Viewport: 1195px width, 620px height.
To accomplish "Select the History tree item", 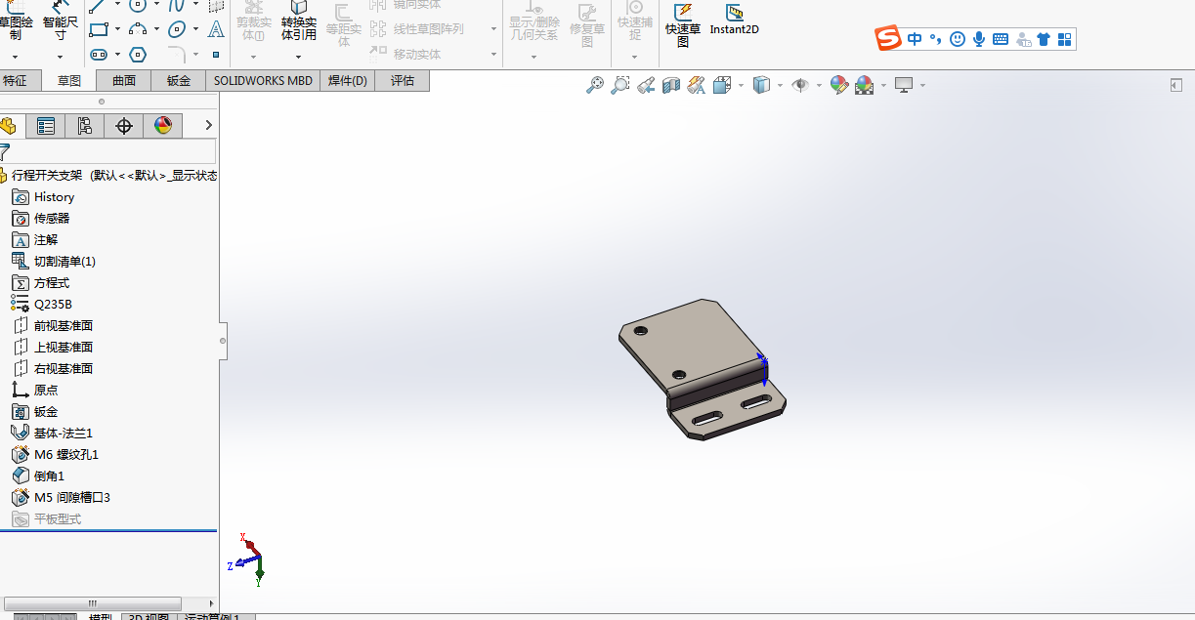I will coord(55,197).
